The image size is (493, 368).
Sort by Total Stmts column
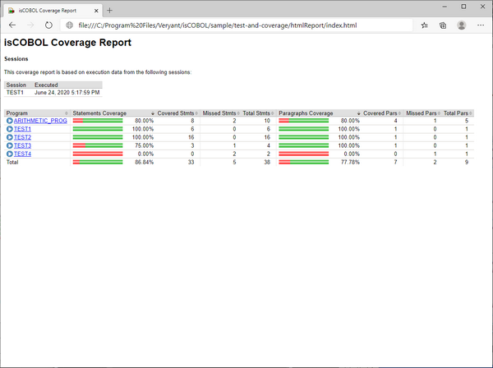click(x=258, y=113)
